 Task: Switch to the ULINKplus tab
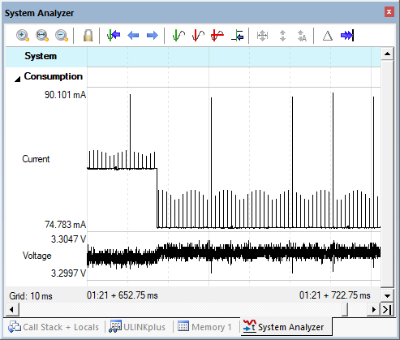coord(137,327)
